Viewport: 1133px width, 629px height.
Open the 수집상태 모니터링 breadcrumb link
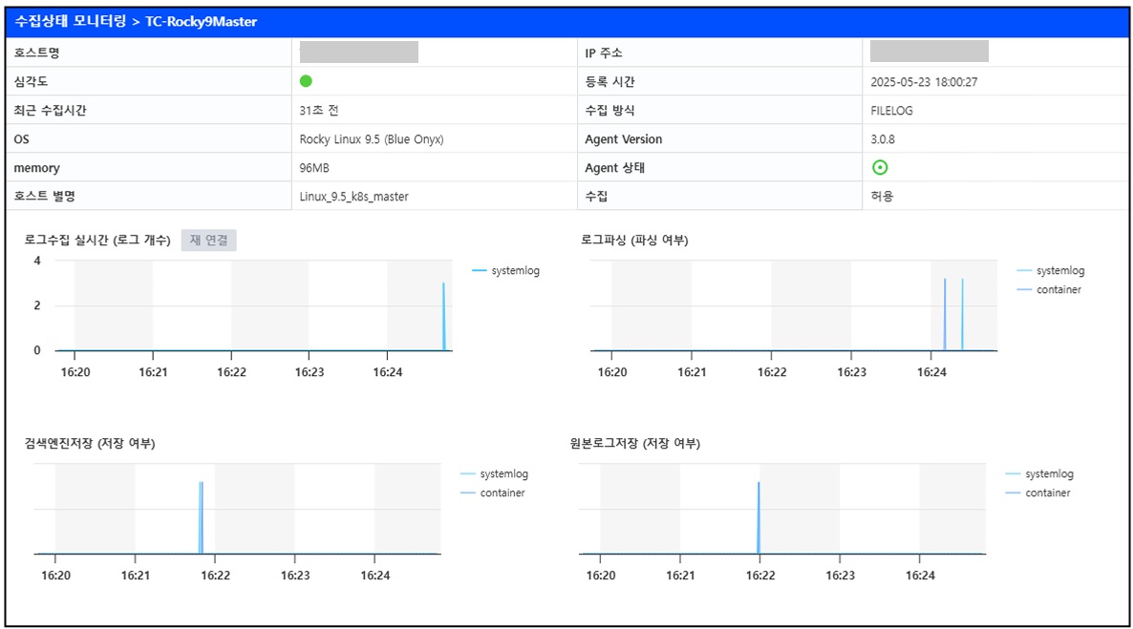click(x=70, y=21)
